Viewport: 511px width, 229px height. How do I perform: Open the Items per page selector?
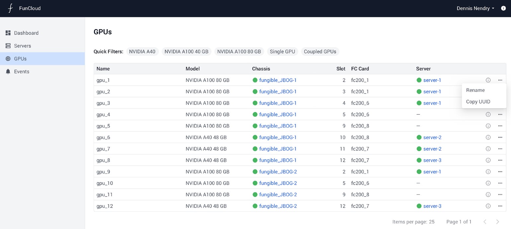point(432,222)
